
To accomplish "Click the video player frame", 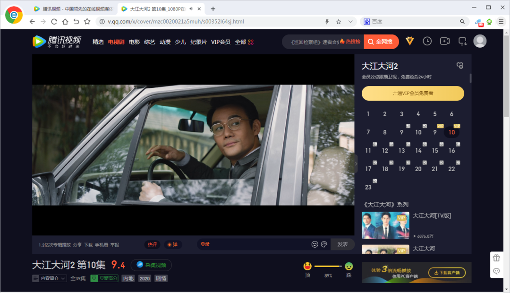I will pyautogui.click(x=193, y=145).
